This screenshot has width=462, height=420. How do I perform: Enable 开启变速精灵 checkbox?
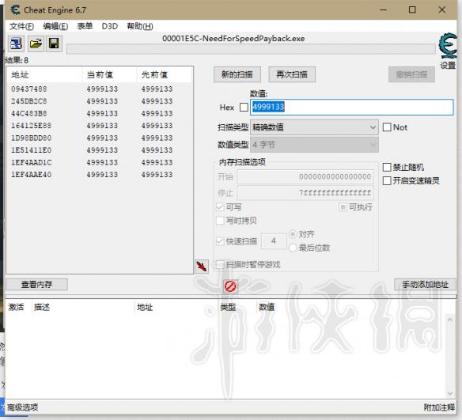click(x=387, y=180)
